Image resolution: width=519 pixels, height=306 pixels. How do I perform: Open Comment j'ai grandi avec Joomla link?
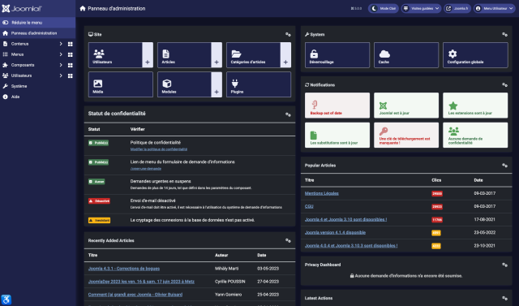[x=135, y=295]
